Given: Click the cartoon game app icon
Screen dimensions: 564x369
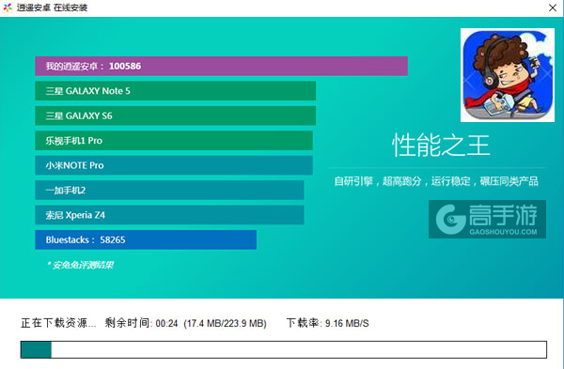Looking at the screenshot, I should 508,75.
